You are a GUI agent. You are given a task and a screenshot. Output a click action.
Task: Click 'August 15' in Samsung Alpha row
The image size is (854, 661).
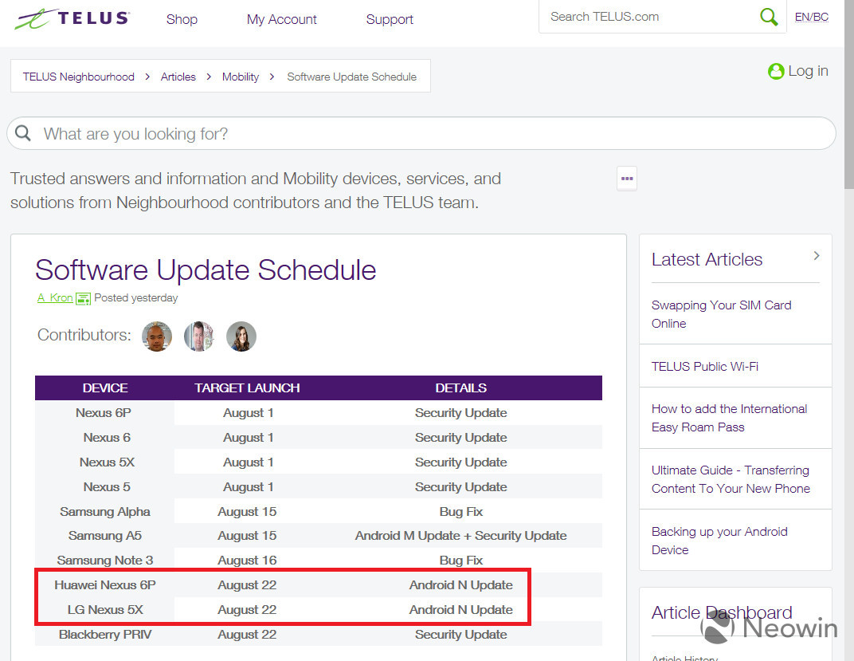coord(247,512)
